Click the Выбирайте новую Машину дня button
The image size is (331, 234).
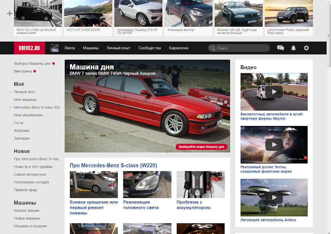[x=201, y=147]
